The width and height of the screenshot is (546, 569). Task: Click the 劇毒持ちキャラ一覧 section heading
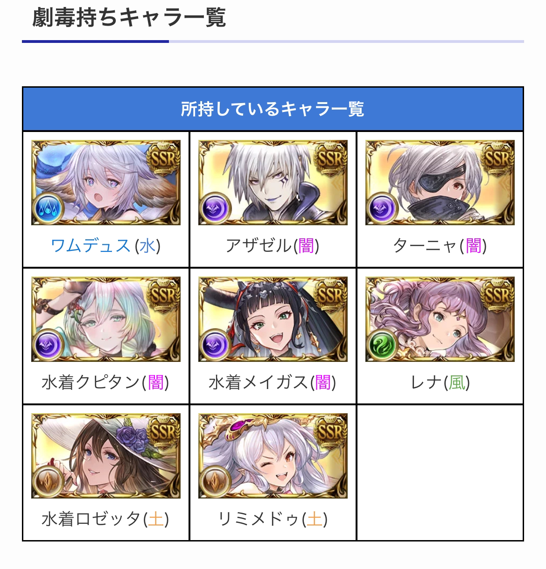pyautogui.click(x=129, y=17)
